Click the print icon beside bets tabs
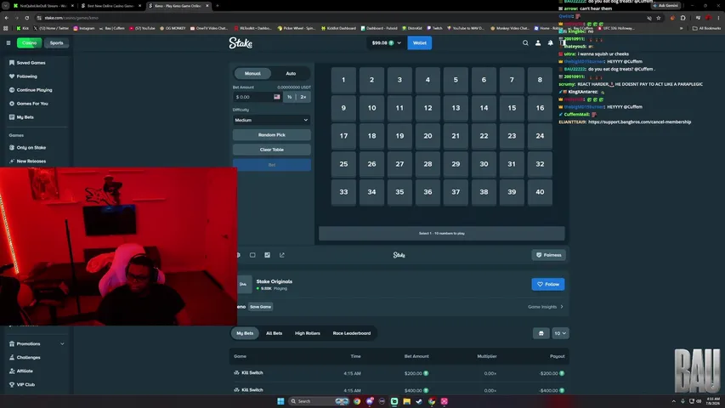 pyautogui.click(x=541, y=333)
